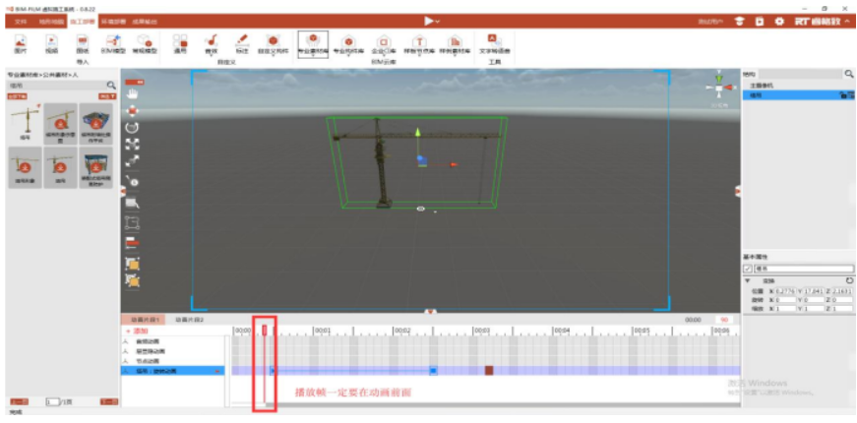The height and width of the screenshot is (423, 857).
Task: Click the 常规模型 icon in the ribbon
Action: click(145, 43)
